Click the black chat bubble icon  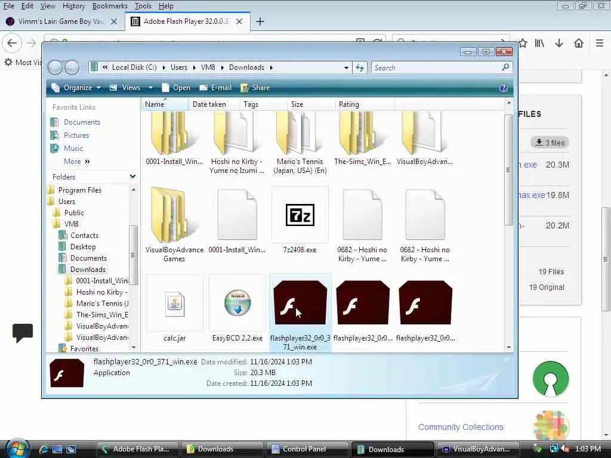(x=23, y=333)
